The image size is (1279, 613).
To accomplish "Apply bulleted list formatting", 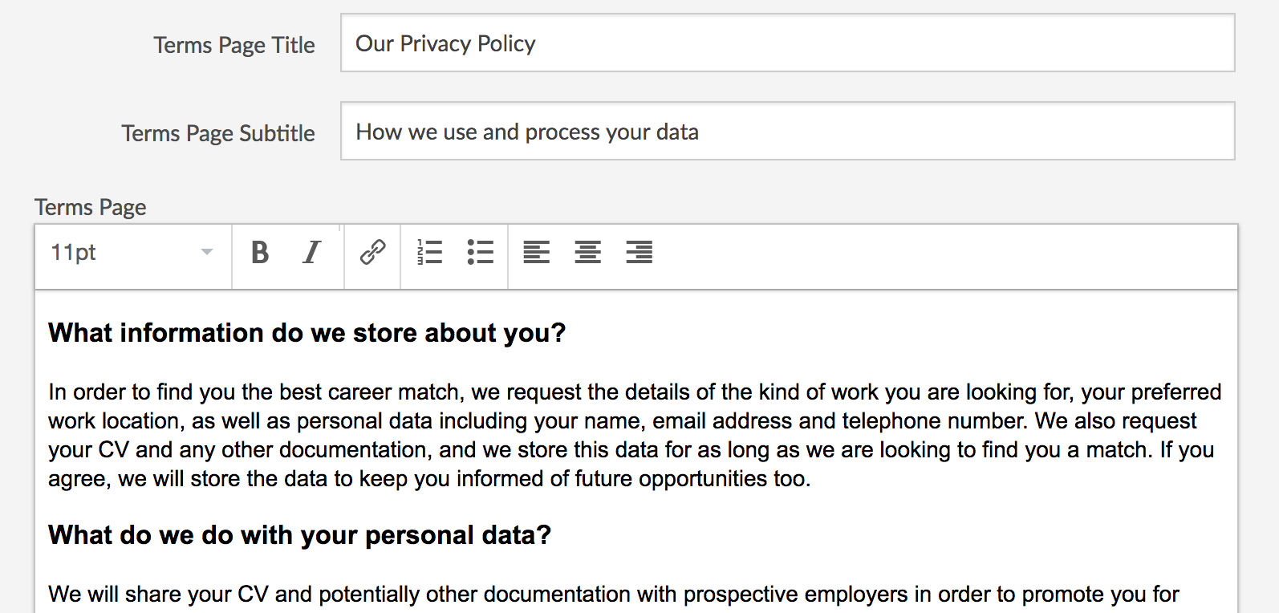I will pyautogui.click(x=481, y=253).
